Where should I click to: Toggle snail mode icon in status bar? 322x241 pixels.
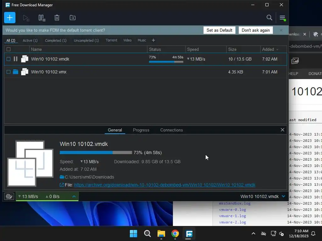pos(9,196)
